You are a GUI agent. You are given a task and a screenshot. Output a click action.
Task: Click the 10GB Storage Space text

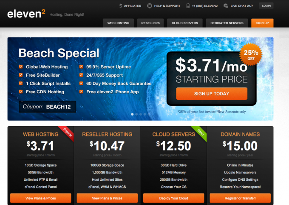tap(41, 165)
